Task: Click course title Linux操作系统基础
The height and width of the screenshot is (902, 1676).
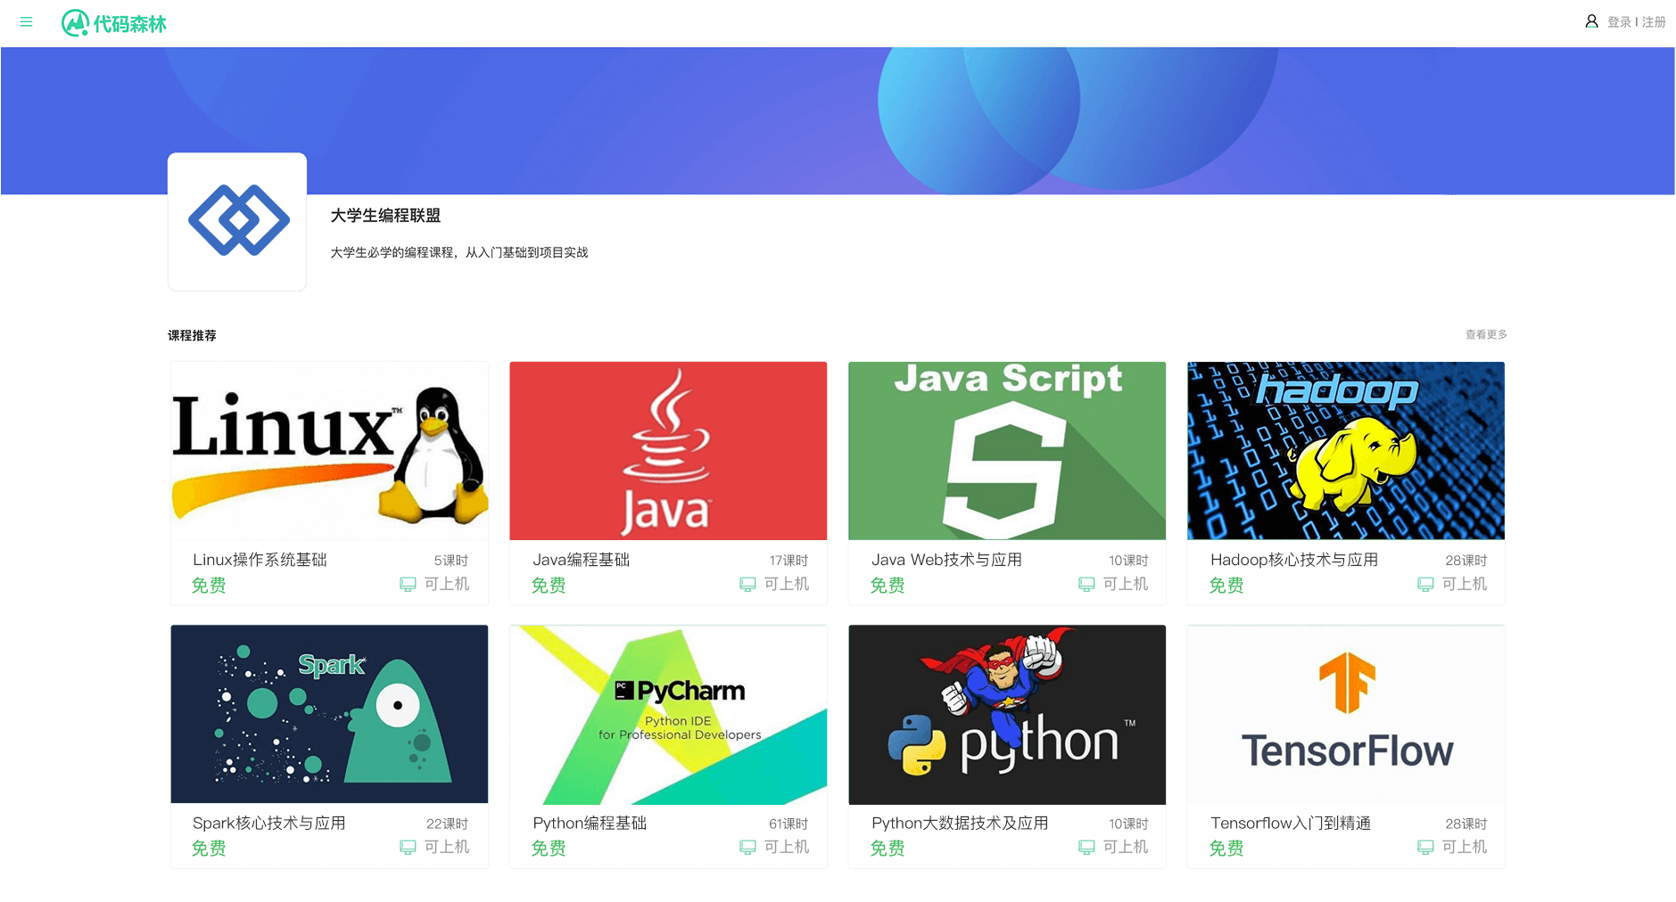Action: [260, 560]
